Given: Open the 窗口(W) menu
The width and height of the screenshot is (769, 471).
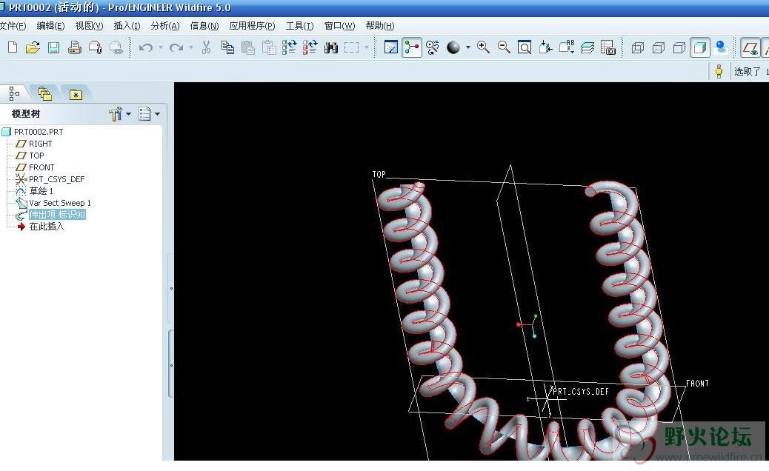Looking at the screenshot, I should [x=339, y=25].
